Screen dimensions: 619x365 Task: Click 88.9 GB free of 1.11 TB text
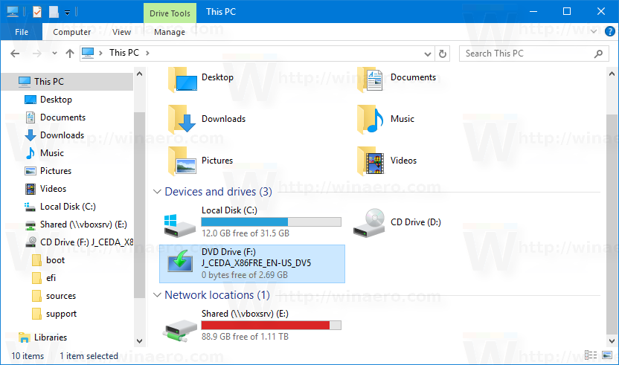click(x=245, y=337)
